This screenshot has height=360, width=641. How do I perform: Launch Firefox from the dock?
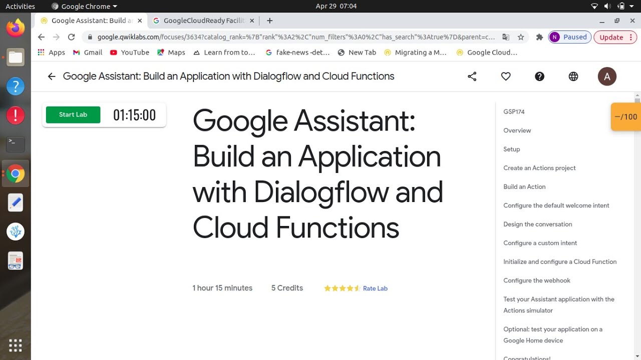tap(16, 27)
